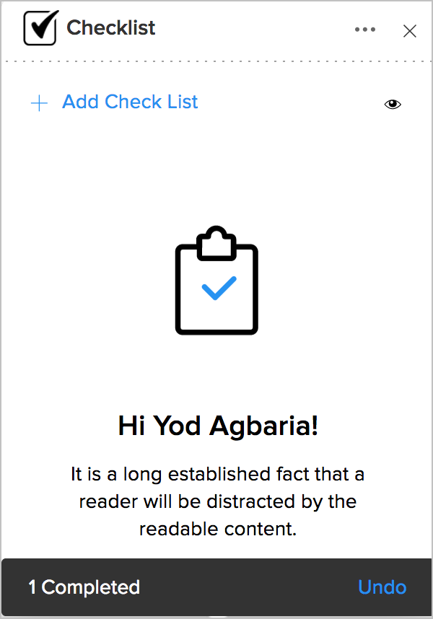433x619 pixels.
Task: Click the dotted divider below the header
Action: pos(216,62)
